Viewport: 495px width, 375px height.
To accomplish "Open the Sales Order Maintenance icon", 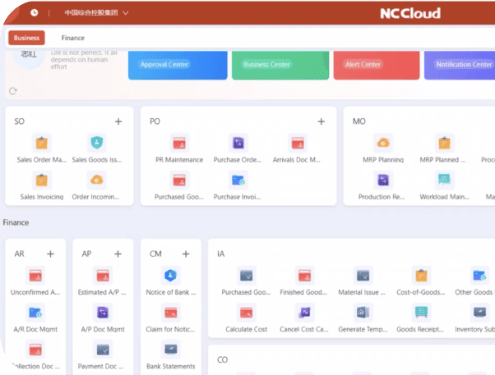I will coord(41,143).
